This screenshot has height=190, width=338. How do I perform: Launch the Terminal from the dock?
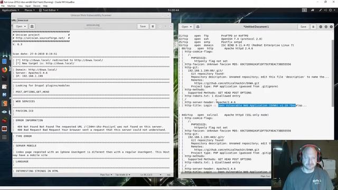pyautogui.click(x=4, y=78)
